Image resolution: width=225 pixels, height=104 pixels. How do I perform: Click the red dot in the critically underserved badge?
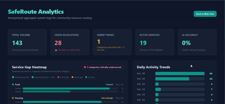tap(85, 67)
